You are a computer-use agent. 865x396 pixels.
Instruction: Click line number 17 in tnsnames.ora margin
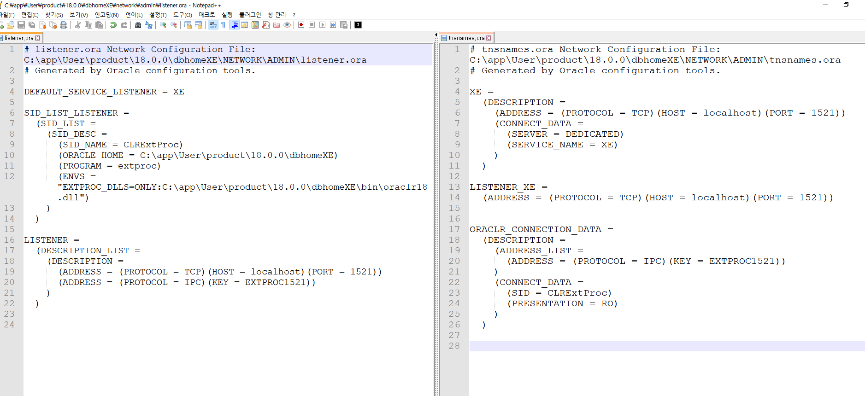(454, 229)
